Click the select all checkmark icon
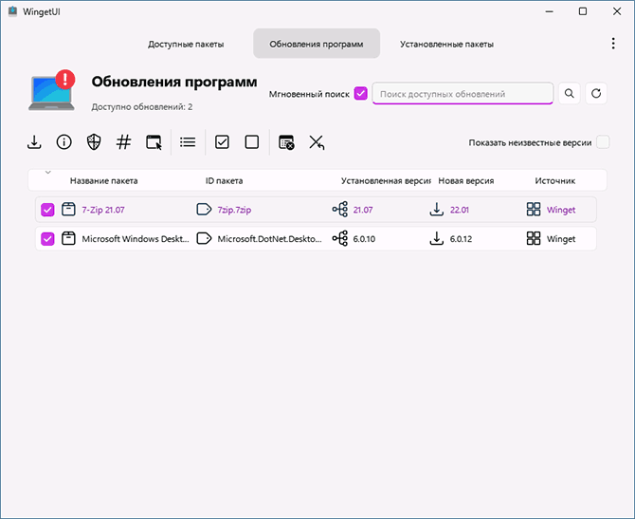This screenshot has width=635, height=519. tap(222, 142)
